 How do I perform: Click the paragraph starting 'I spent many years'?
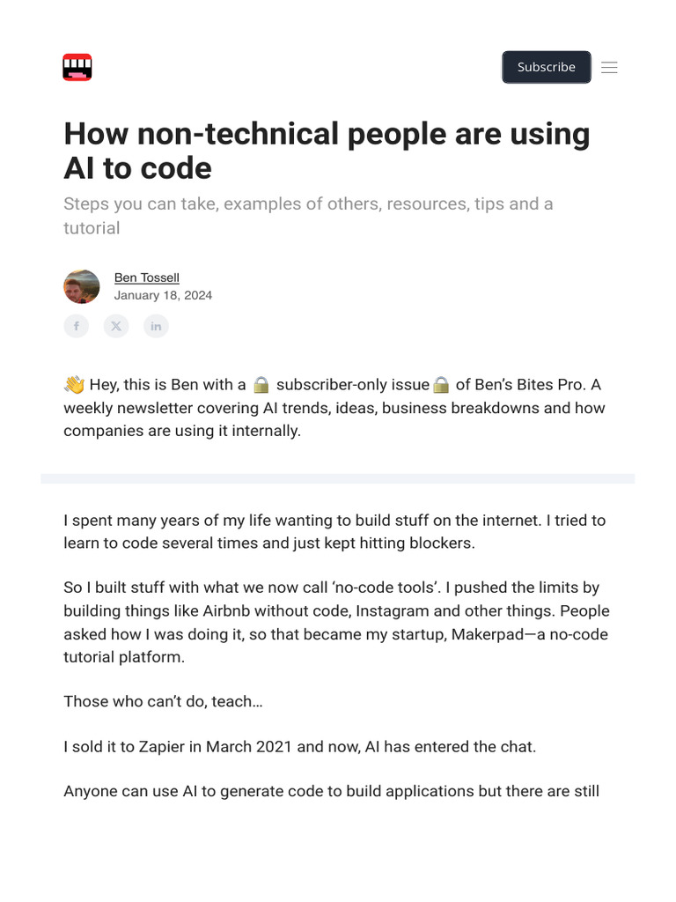pyautogui.click(x=334, y=531)
